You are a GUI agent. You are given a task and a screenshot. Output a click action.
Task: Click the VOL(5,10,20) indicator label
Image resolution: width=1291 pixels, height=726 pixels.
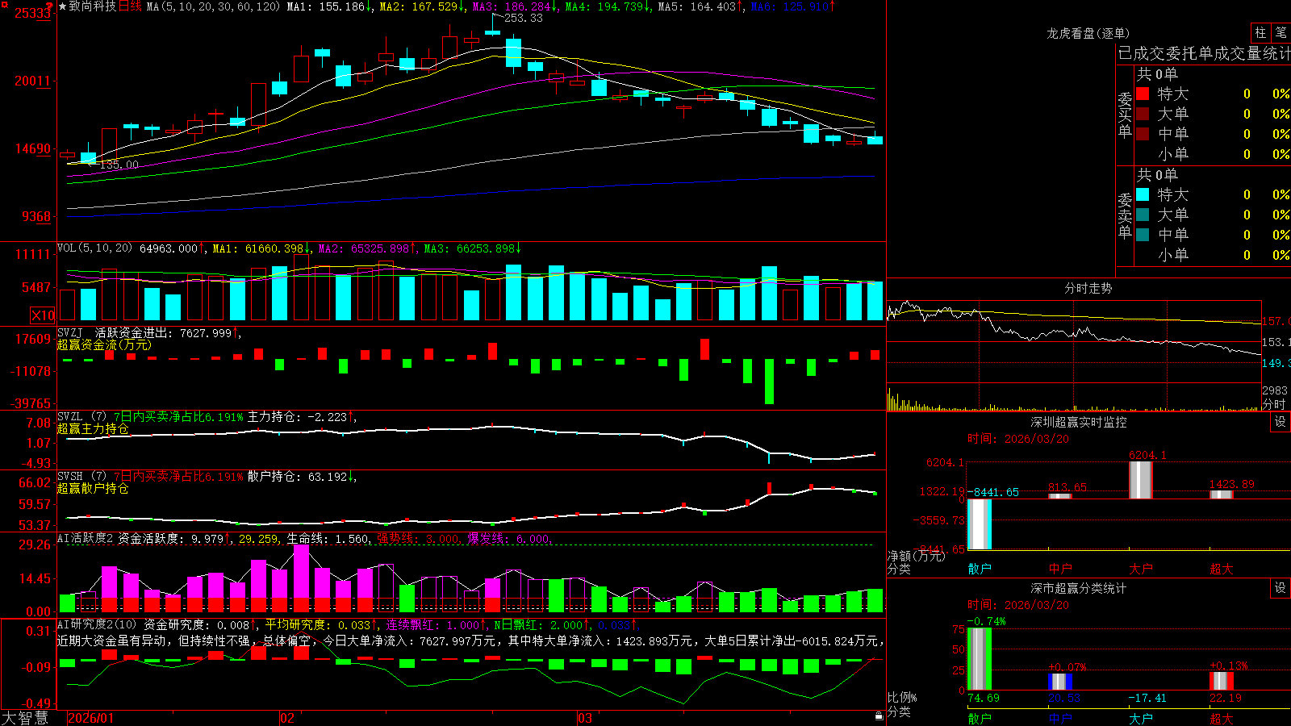[94, 248]
